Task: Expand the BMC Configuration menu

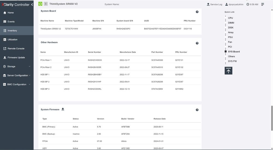Action: [17, 84]
